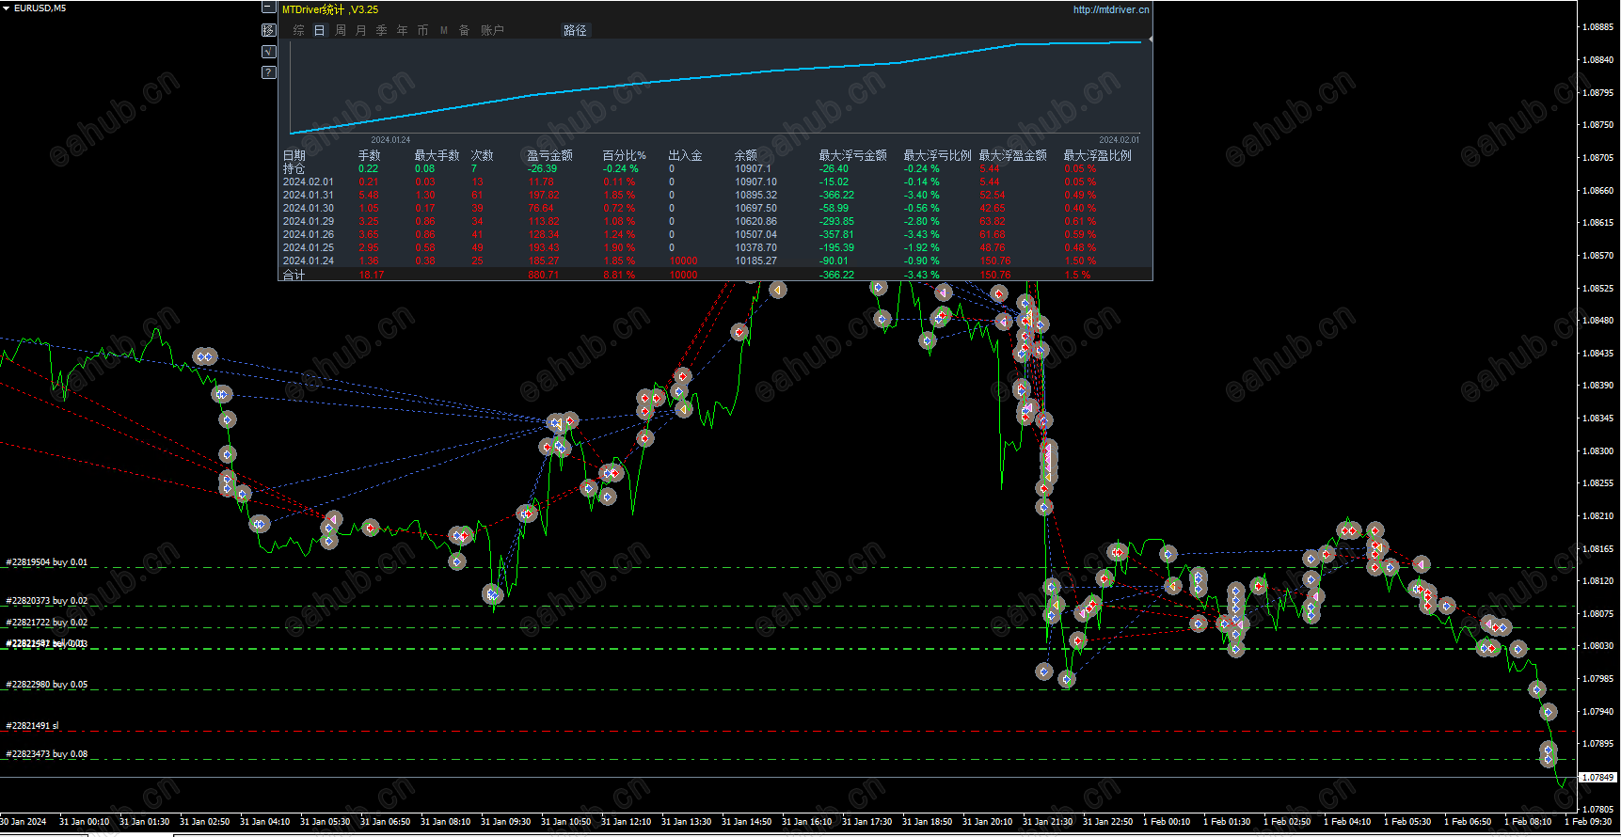Click the 日期 column header
This screenshot has width=1621, height=837.
(294, 155)
